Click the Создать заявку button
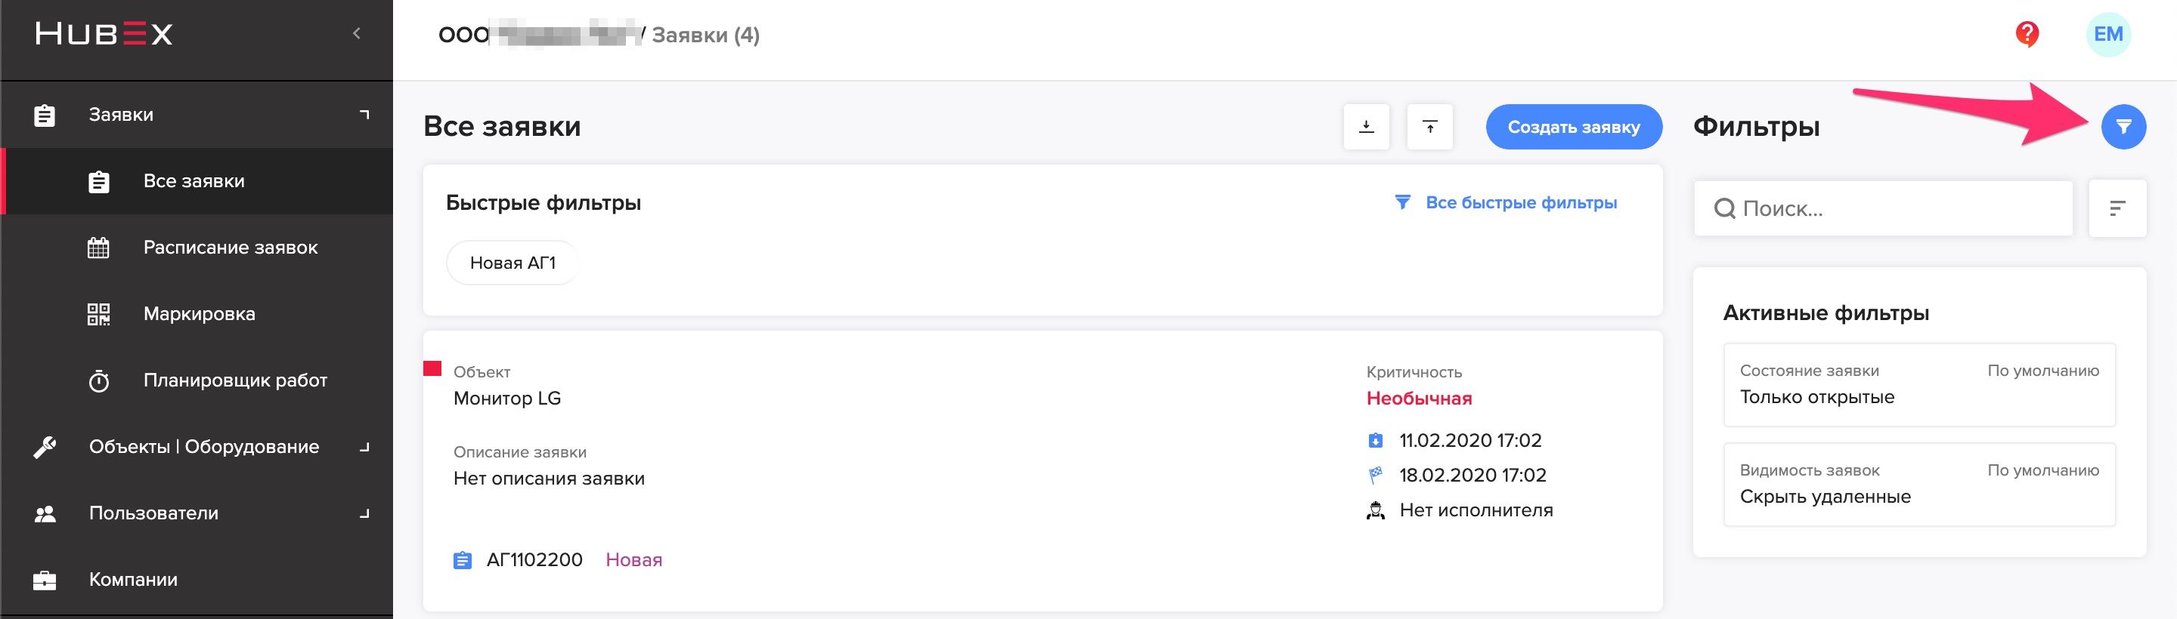The width and height of the screenshot is (2177, 619). pyautogui.click(x=1574, y=127)
